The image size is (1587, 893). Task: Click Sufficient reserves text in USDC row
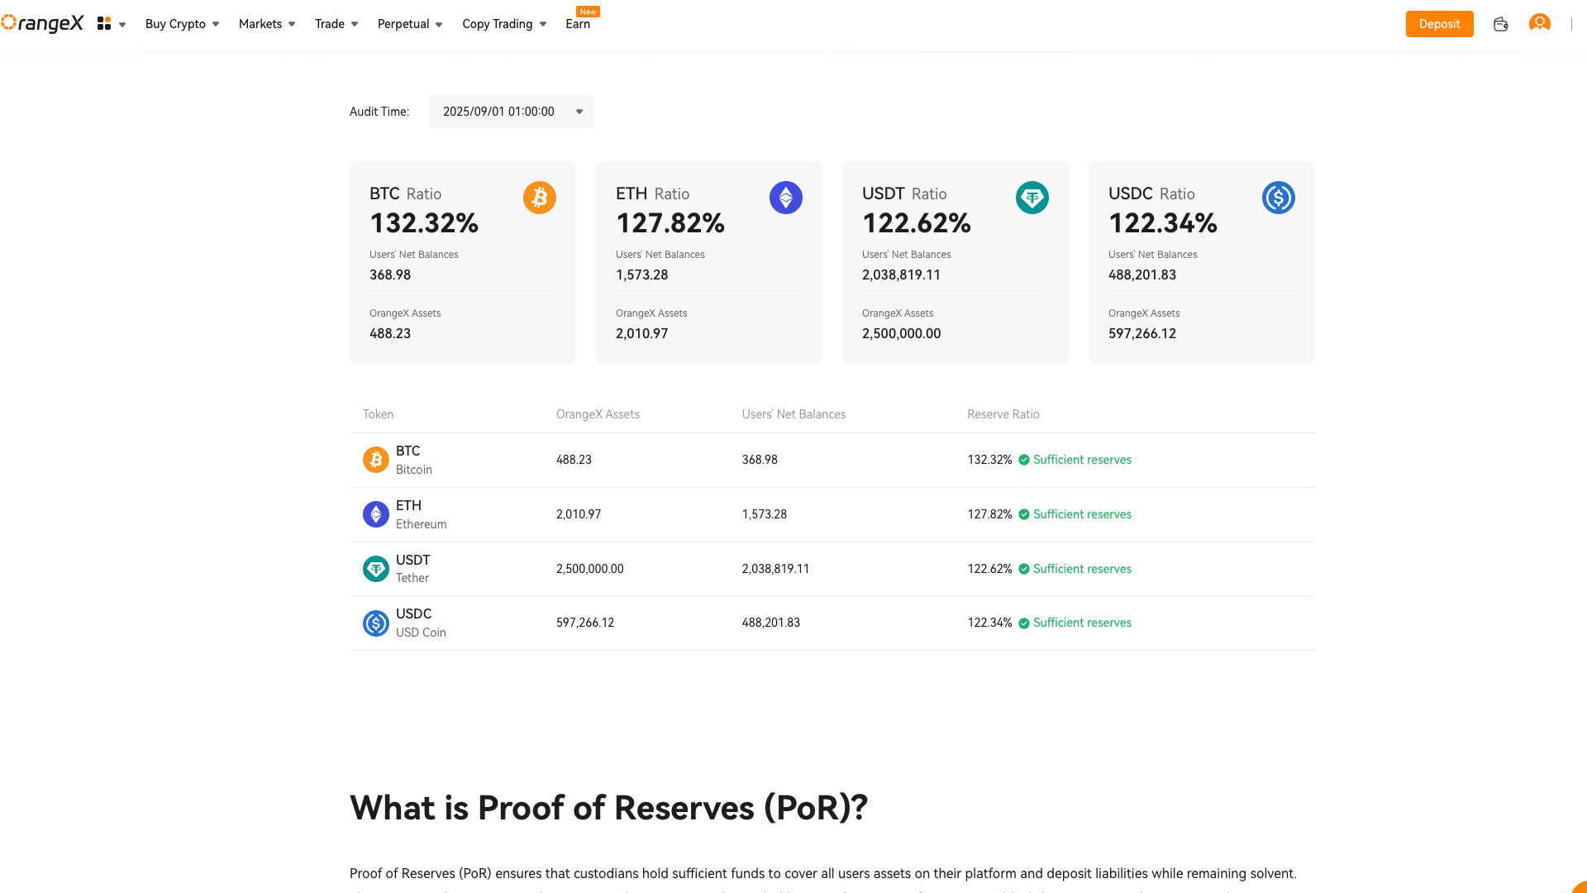point(1082,623)
